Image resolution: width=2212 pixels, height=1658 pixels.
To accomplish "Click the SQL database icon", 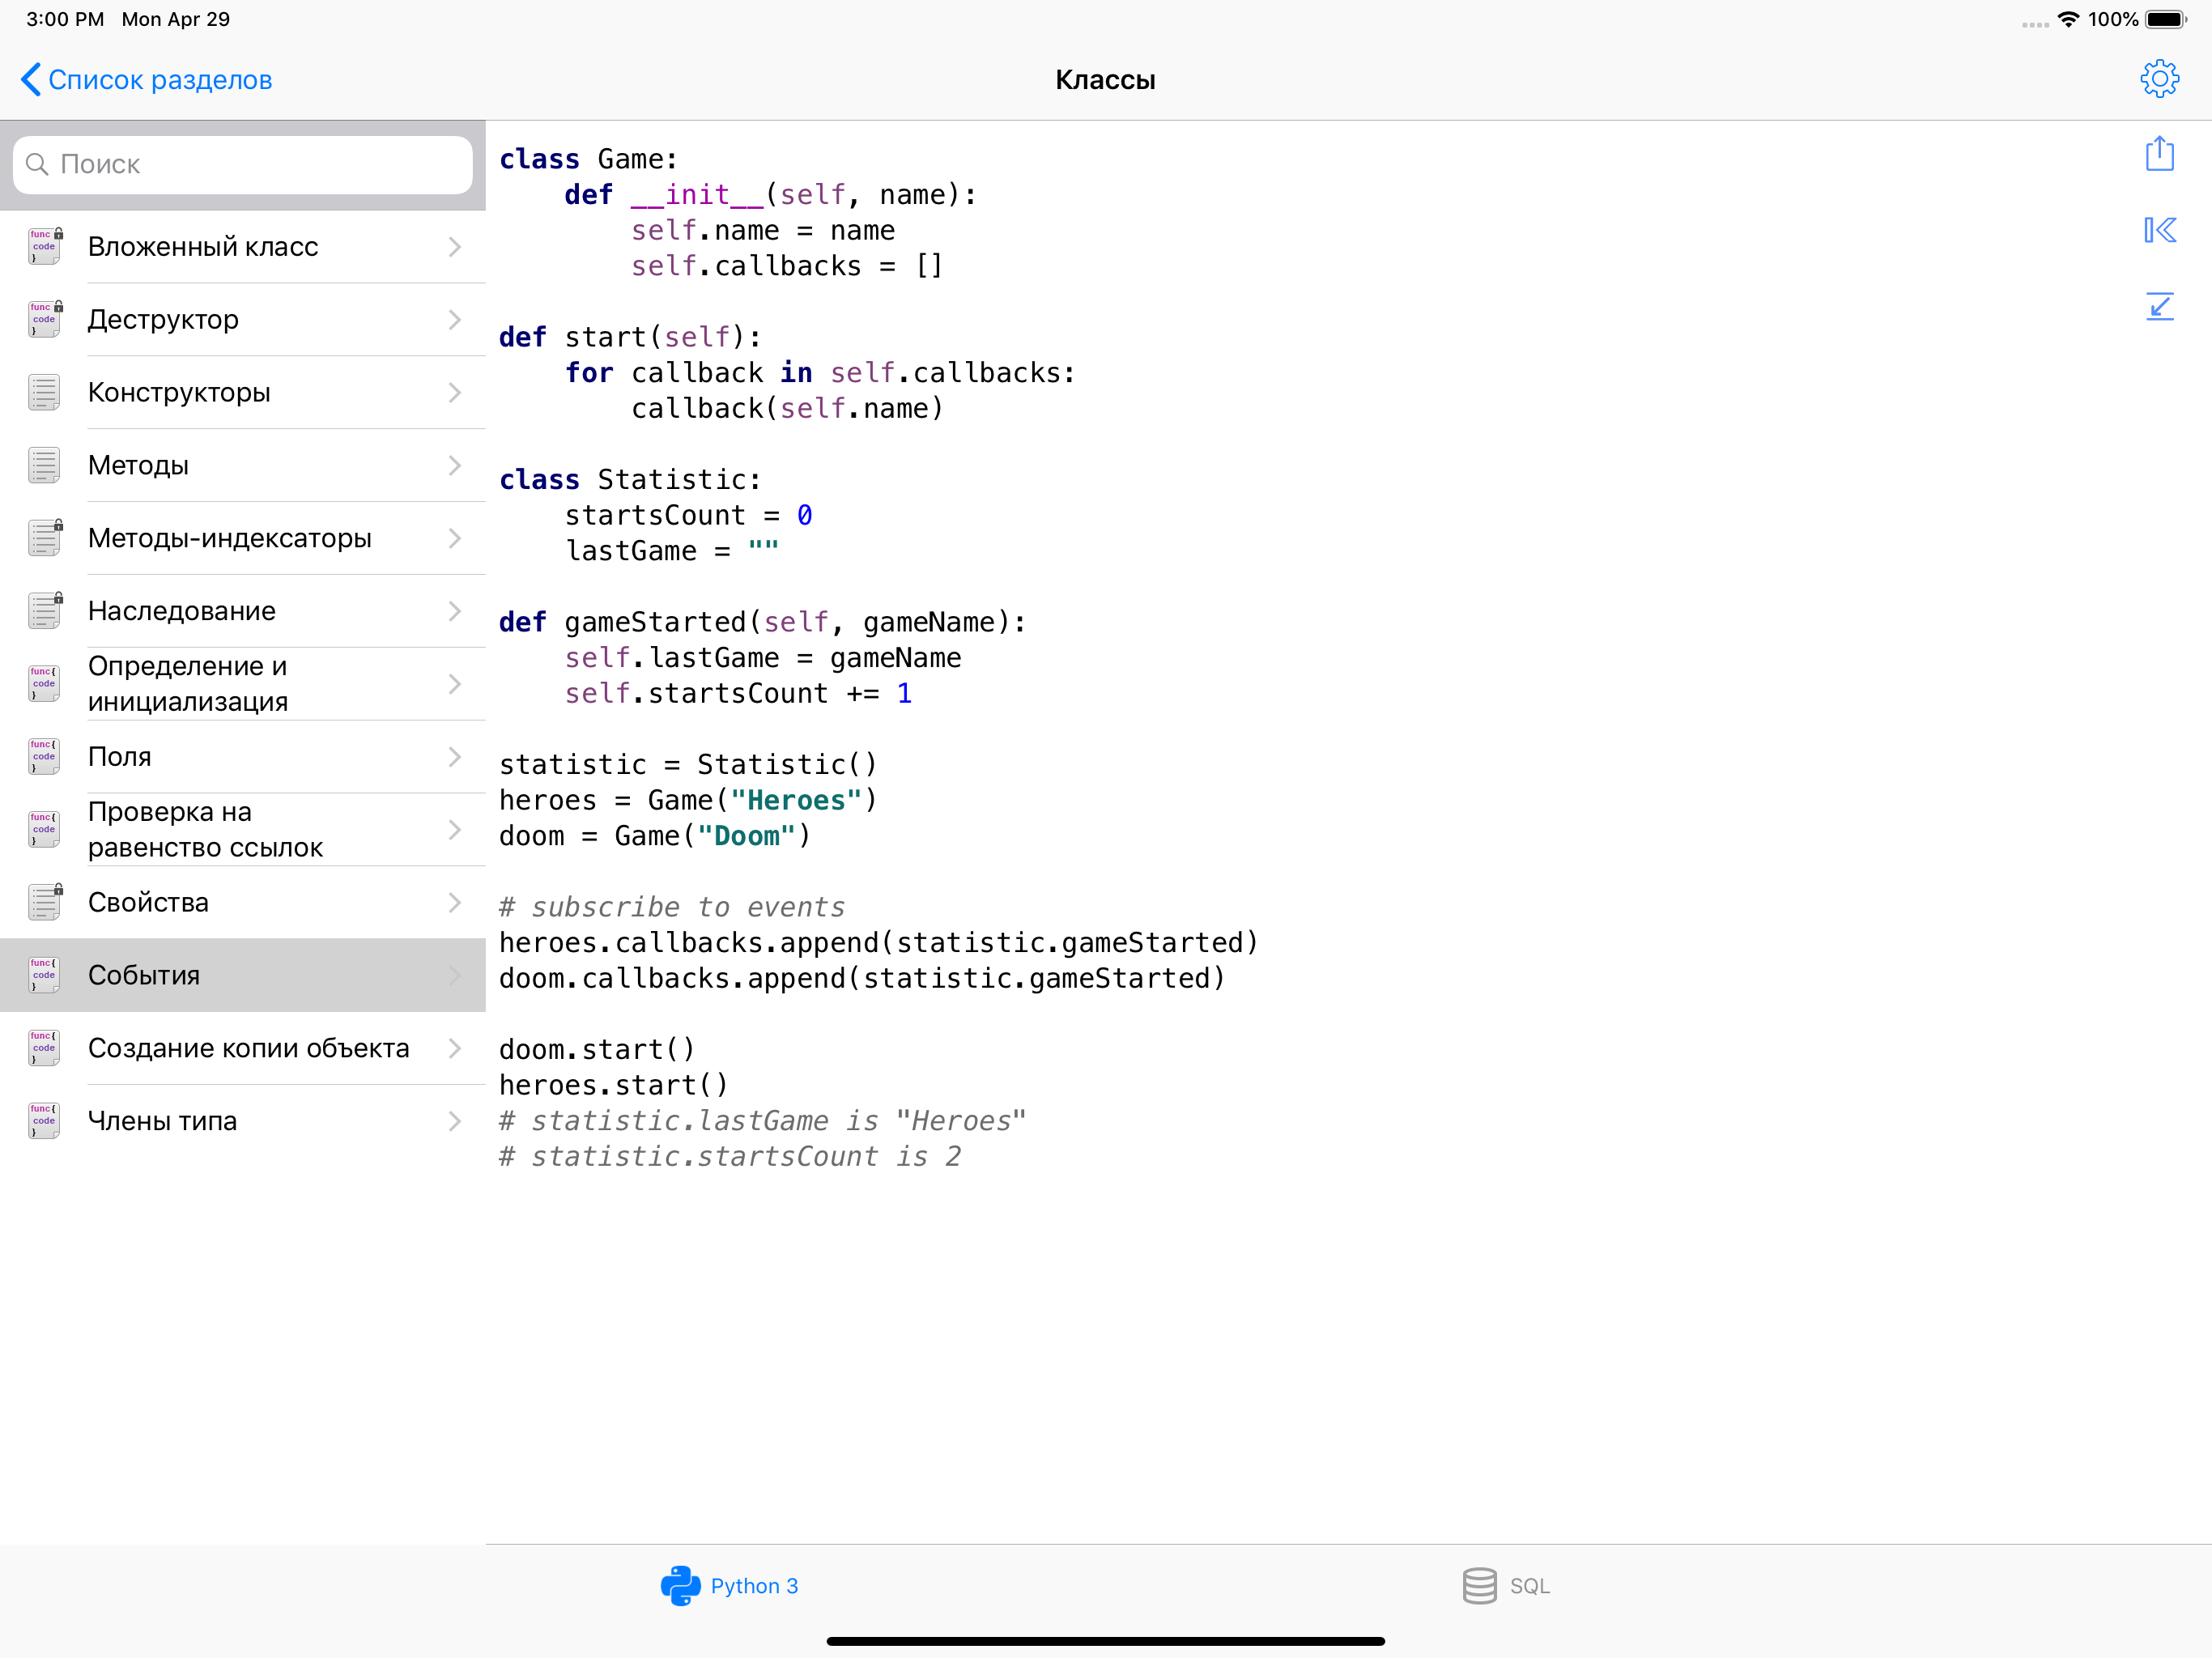I will pos(1479,1585).
